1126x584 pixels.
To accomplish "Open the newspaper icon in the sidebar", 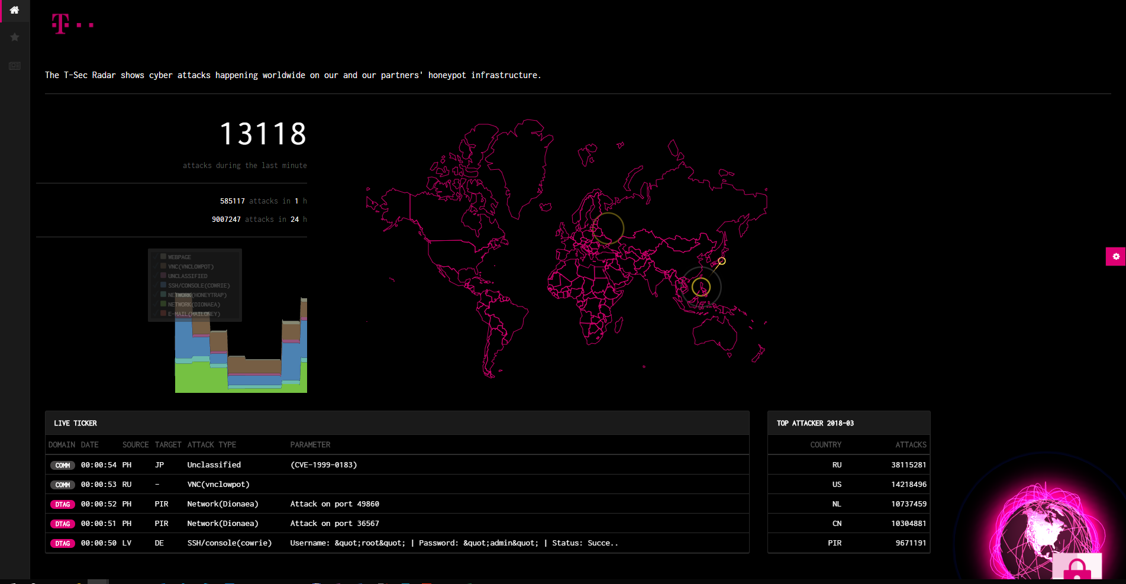I will coord(15,66).
